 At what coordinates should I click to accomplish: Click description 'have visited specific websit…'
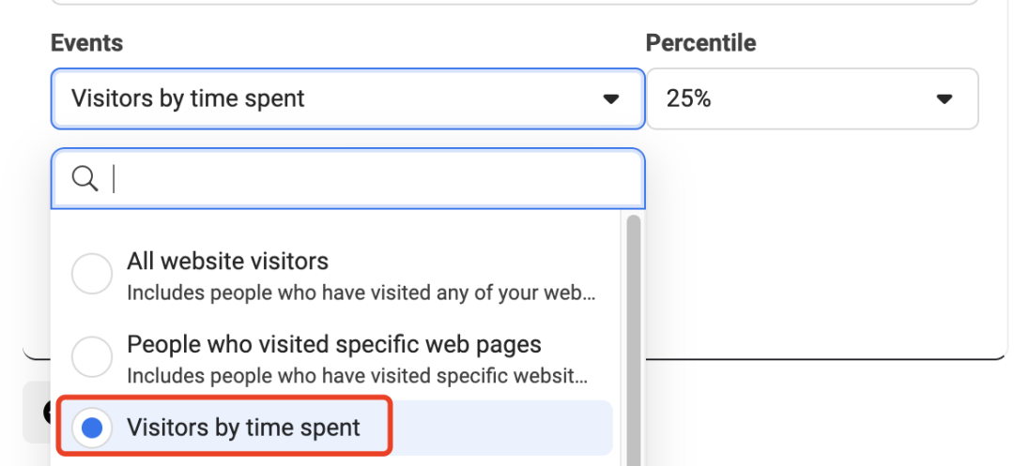coord(358,376)
